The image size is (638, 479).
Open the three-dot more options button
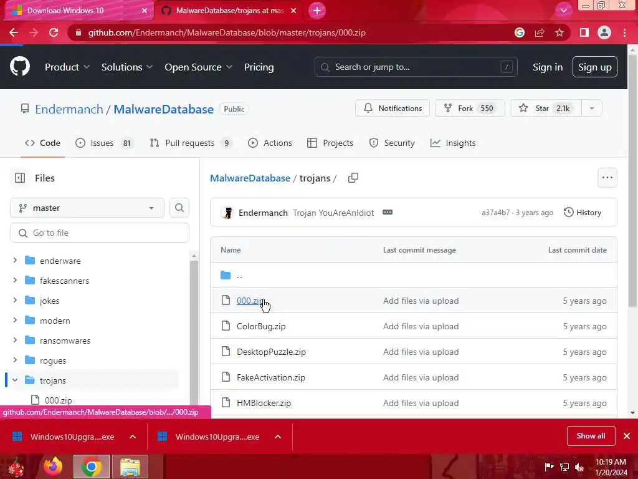[x=607, y=178]
